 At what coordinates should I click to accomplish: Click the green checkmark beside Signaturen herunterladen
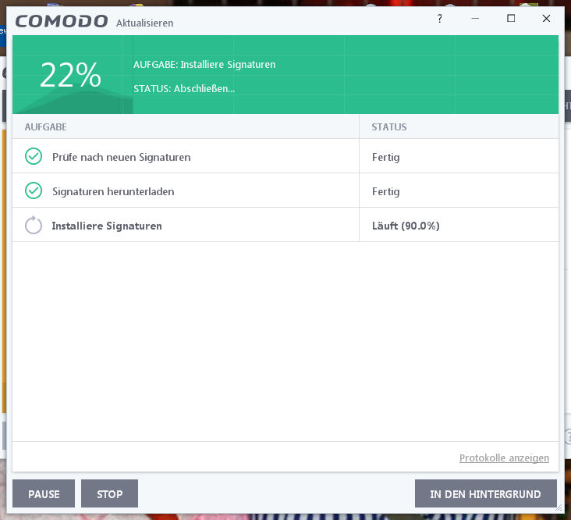(34, 191)
